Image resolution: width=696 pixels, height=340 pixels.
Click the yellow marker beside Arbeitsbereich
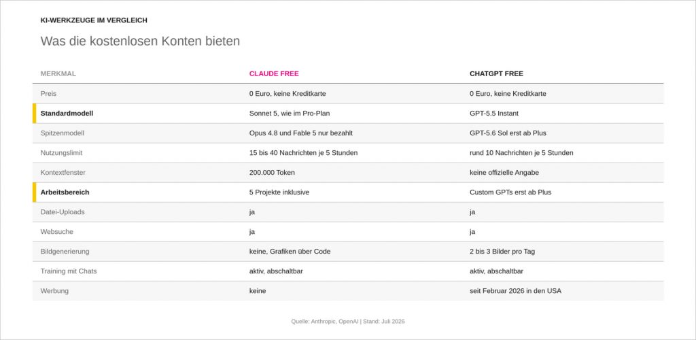pos(34,192)
